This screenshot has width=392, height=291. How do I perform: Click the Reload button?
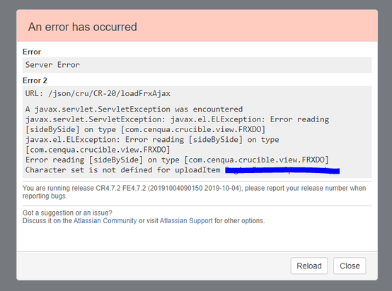point(309,266)
